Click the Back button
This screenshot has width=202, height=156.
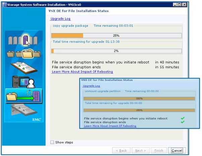(x=121, y=150)
